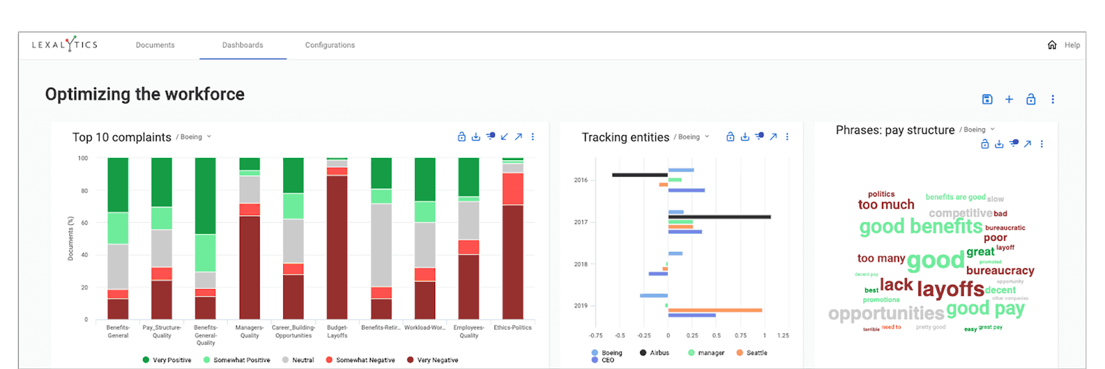Screen dimensions: 1105x369
Task: Click the phrase 'good benefits' in word cloud
Action: click(x=921, y=226)
